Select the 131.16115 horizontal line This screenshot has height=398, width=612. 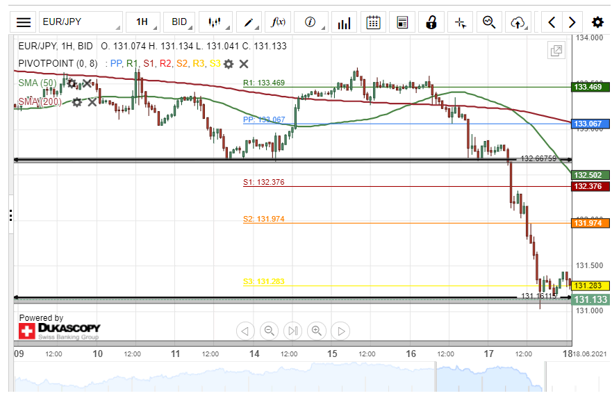292,298
